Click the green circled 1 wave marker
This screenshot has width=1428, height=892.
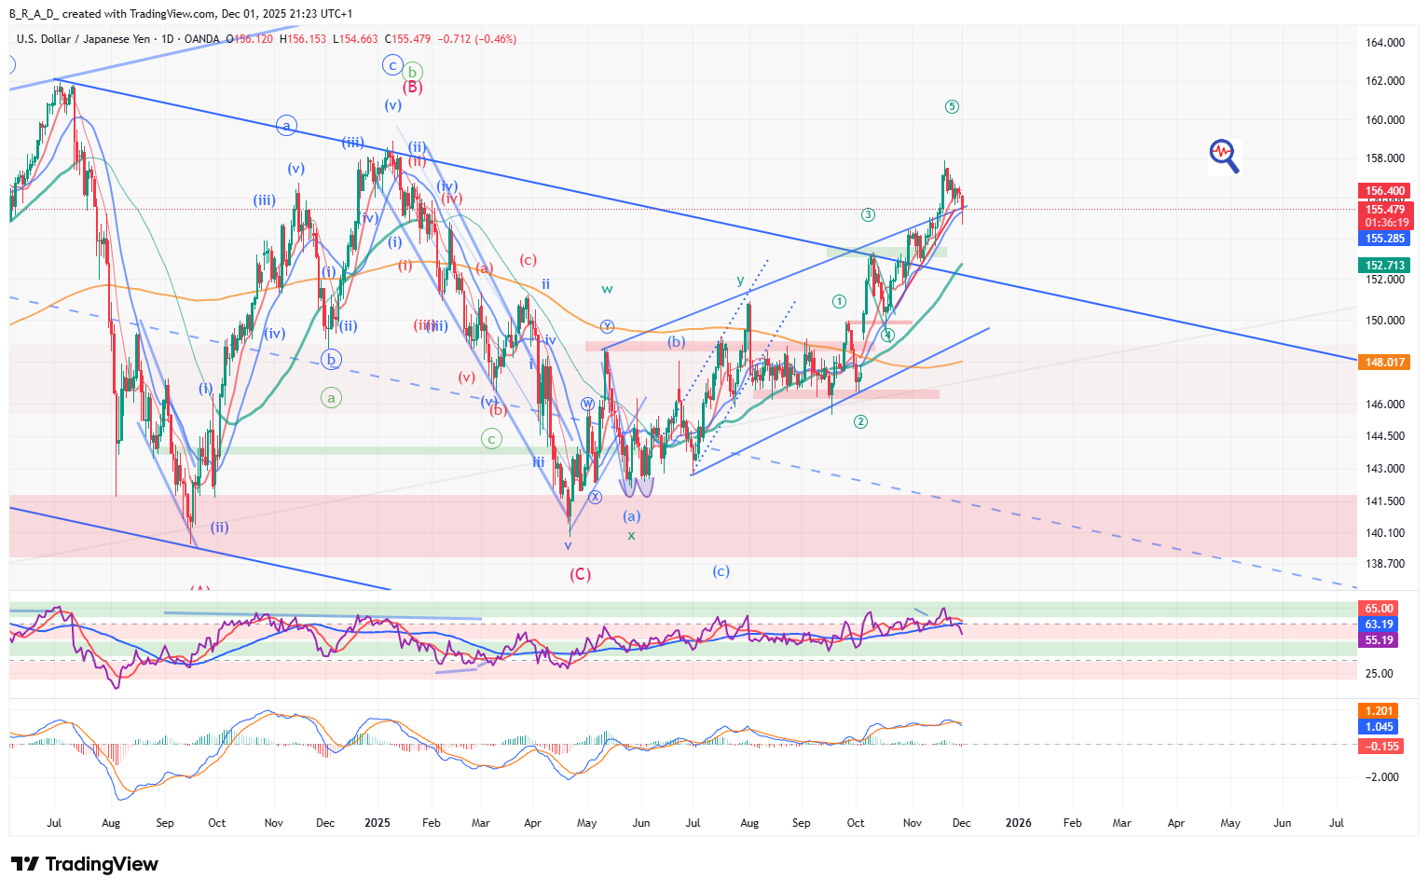click(x=839, y=301)
